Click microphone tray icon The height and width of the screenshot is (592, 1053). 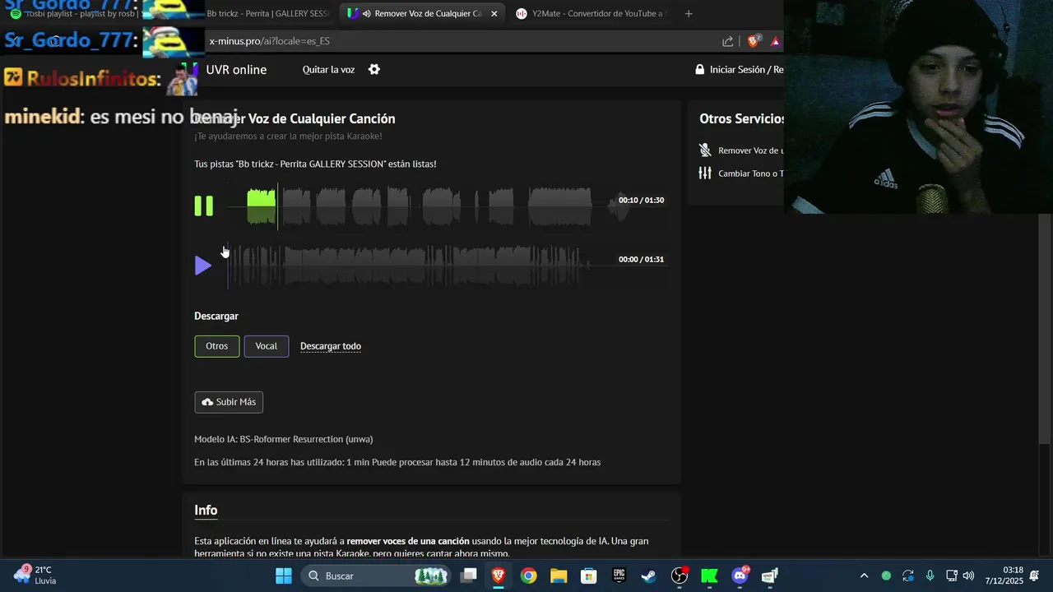930,576
